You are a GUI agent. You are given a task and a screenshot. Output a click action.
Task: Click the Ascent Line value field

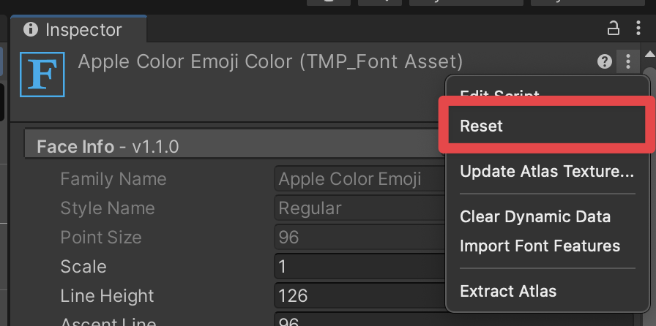[359, 322]
